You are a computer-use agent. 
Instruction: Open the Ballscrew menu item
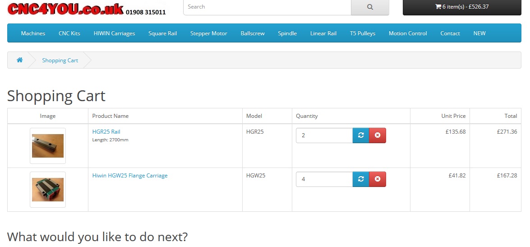pos(253,33)
